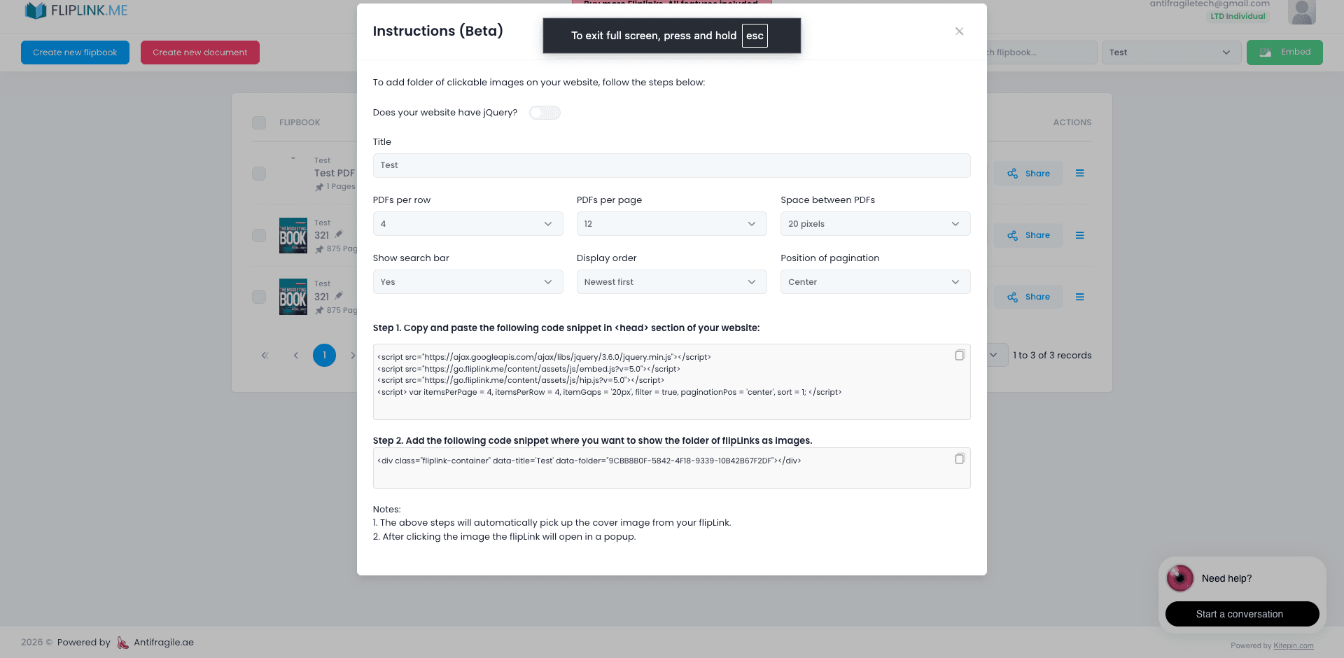Click the user avatar menu at top right
The width and height of the screenshot is (1344, 658).
[1302, 12]
